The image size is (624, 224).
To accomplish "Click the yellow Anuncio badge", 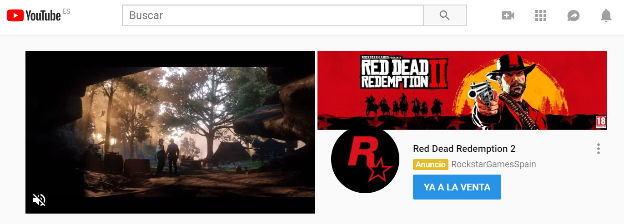I will click(x=431, y=165).
